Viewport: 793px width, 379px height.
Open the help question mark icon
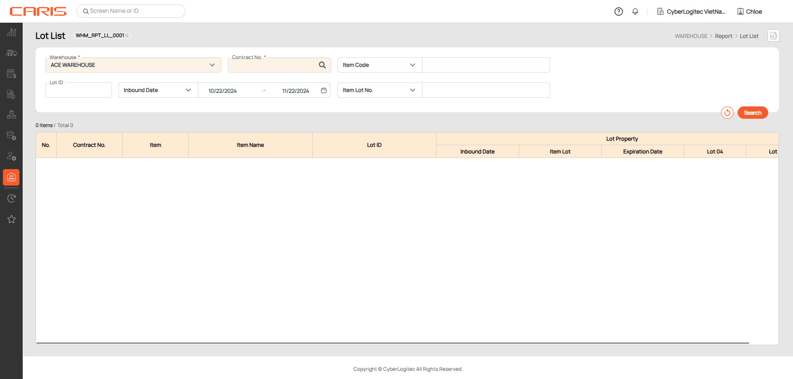click(x=618, y=12)
